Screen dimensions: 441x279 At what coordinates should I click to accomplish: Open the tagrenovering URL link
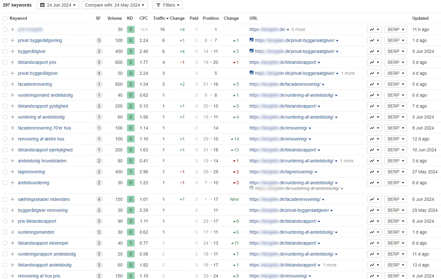(281, 172)
